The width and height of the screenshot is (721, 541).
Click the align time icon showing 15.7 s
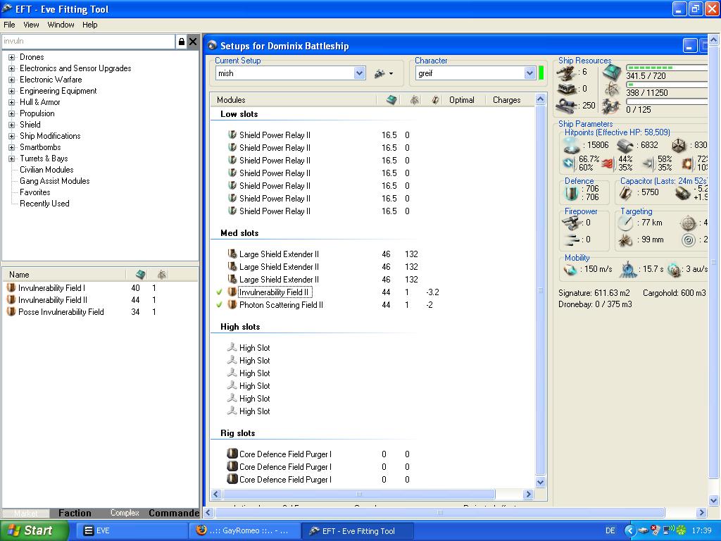coord(628,270)
